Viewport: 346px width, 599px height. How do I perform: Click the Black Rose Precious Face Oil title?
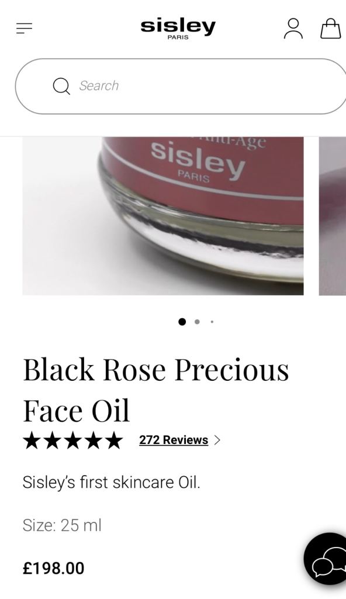click(156, 390)
